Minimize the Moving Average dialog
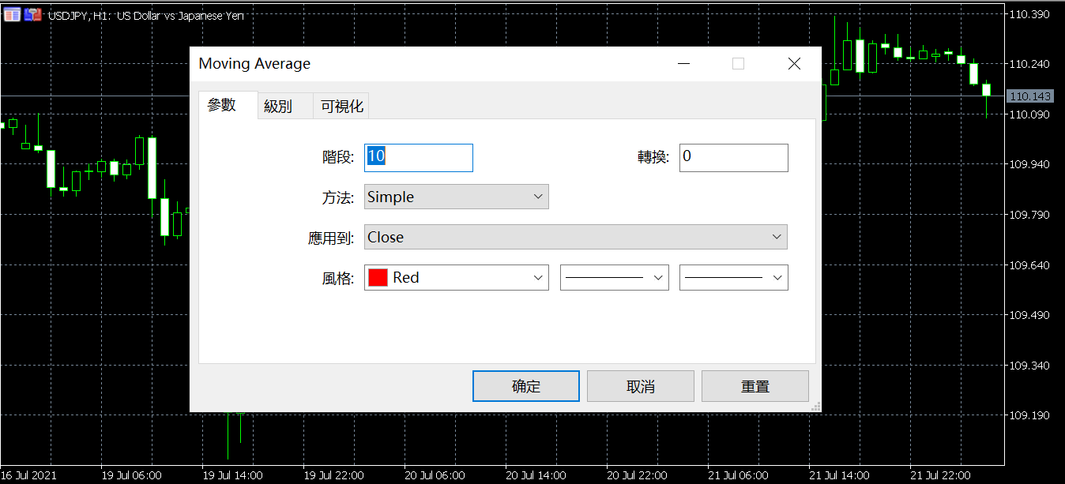The image size is (1065, 484). pyautogui.click(x=683, y=64)
